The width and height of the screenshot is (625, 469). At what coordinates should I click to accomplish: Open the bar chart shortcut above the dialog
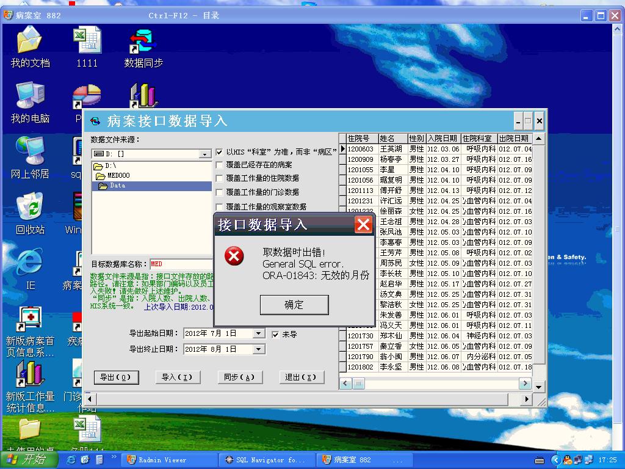(x=143, y=95)
